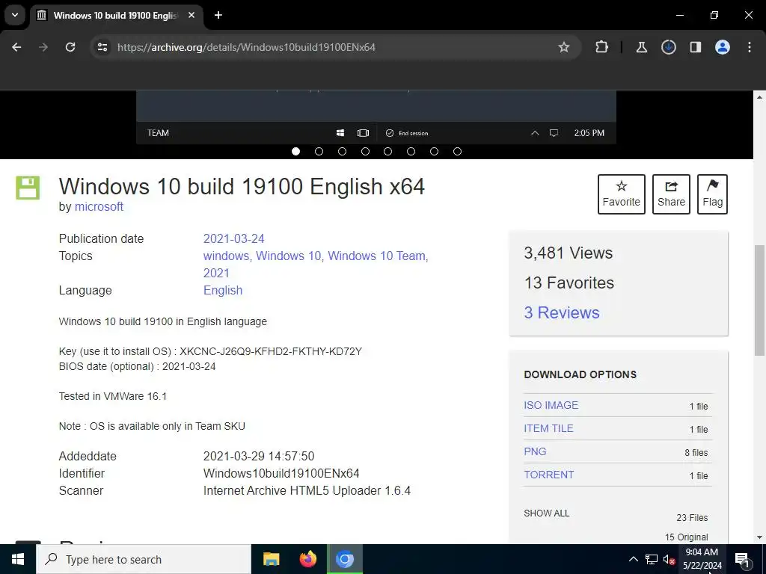Click the screenshot preview image
The height and width of the screenshot is (574, 766).
[x=376, y=117]
